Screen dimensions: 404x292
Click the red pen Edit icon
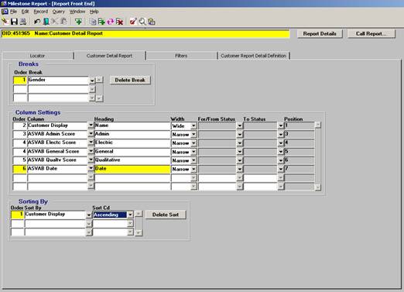point(133,22)
